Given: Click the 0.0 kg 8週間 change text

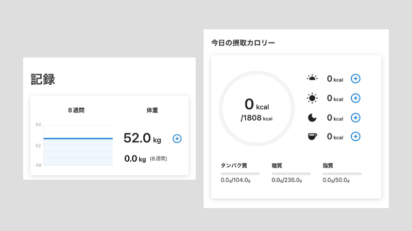Looking at the screenshot, I should 146,159.
